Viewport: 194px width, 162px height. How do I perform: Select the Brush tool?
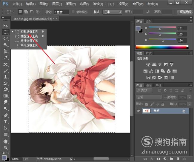5,71
